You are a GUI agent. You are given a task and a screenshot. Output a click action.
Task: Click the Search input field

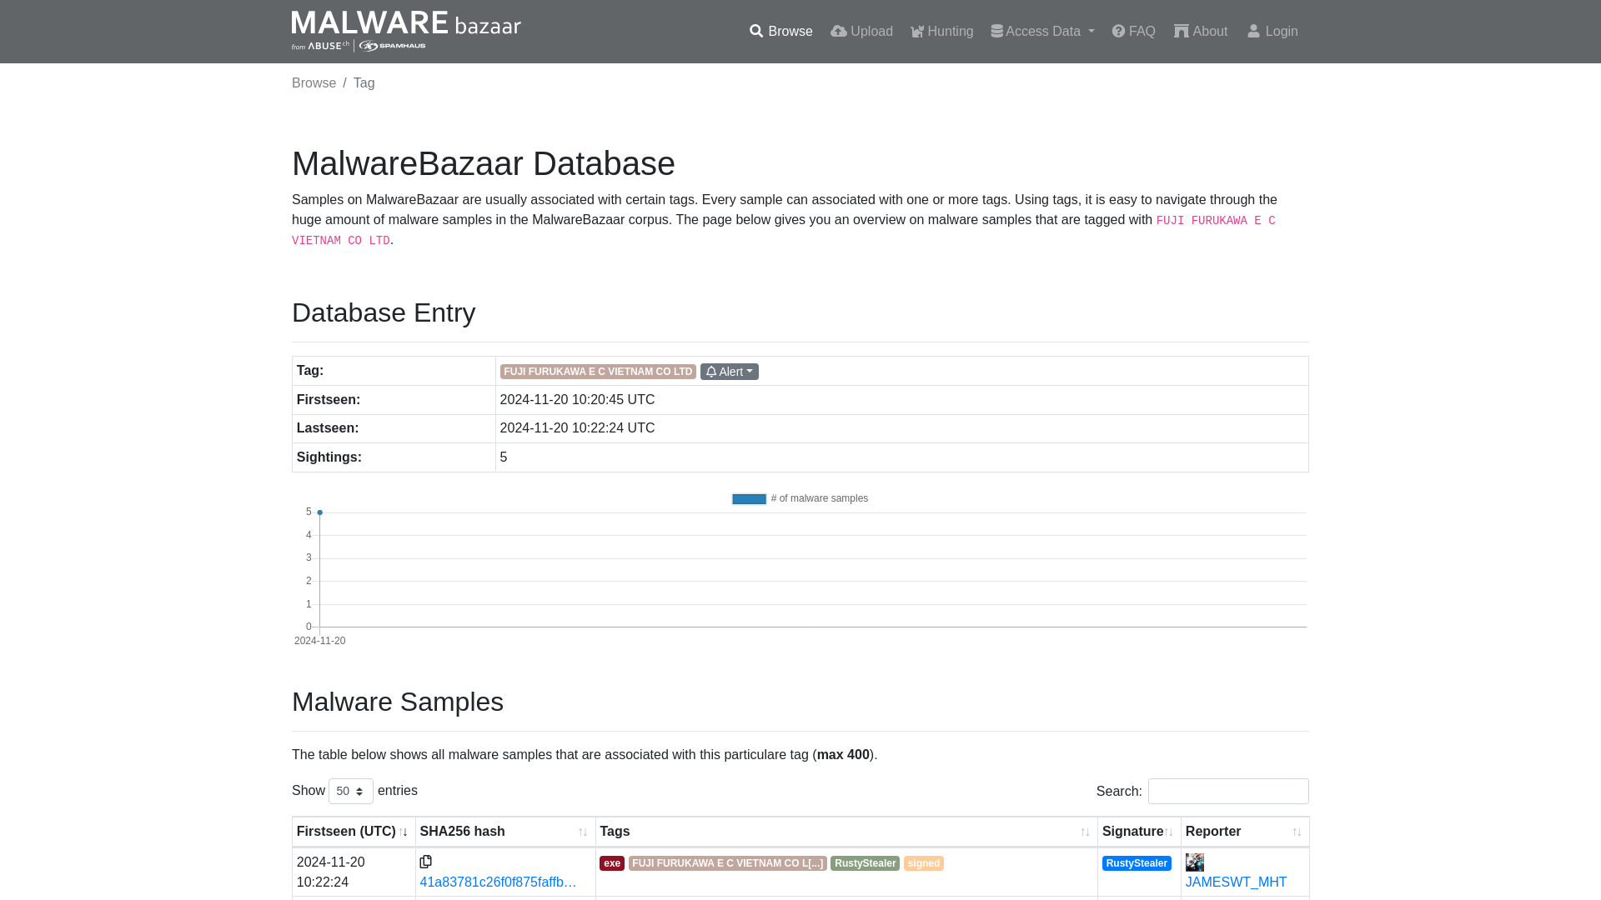(1228, 791)
